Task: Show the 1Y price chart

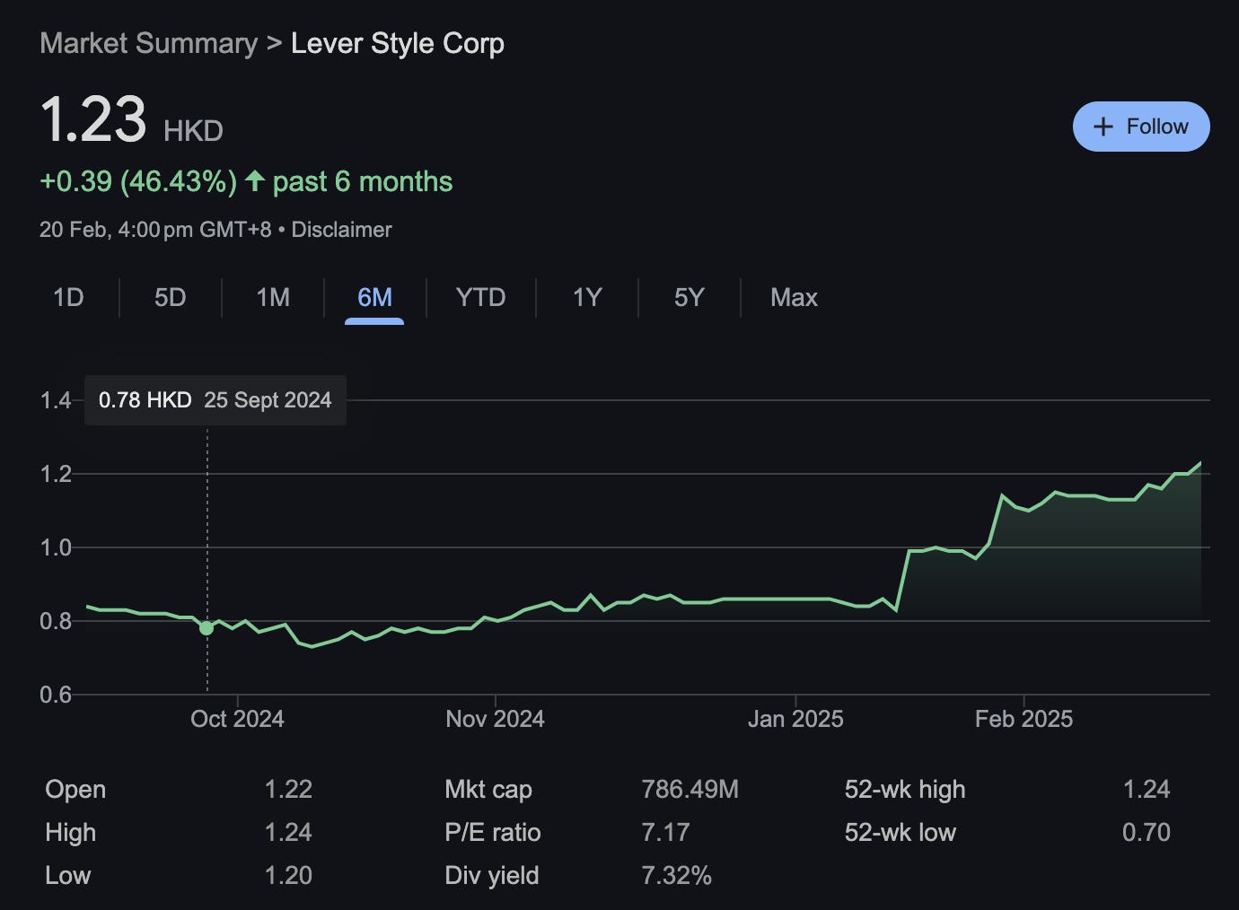Action: pyautogui.click(x=587, y=297)
